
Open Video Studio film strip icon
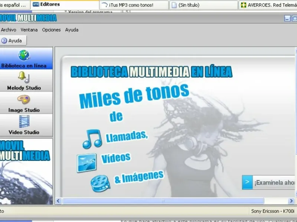(24, 121)
